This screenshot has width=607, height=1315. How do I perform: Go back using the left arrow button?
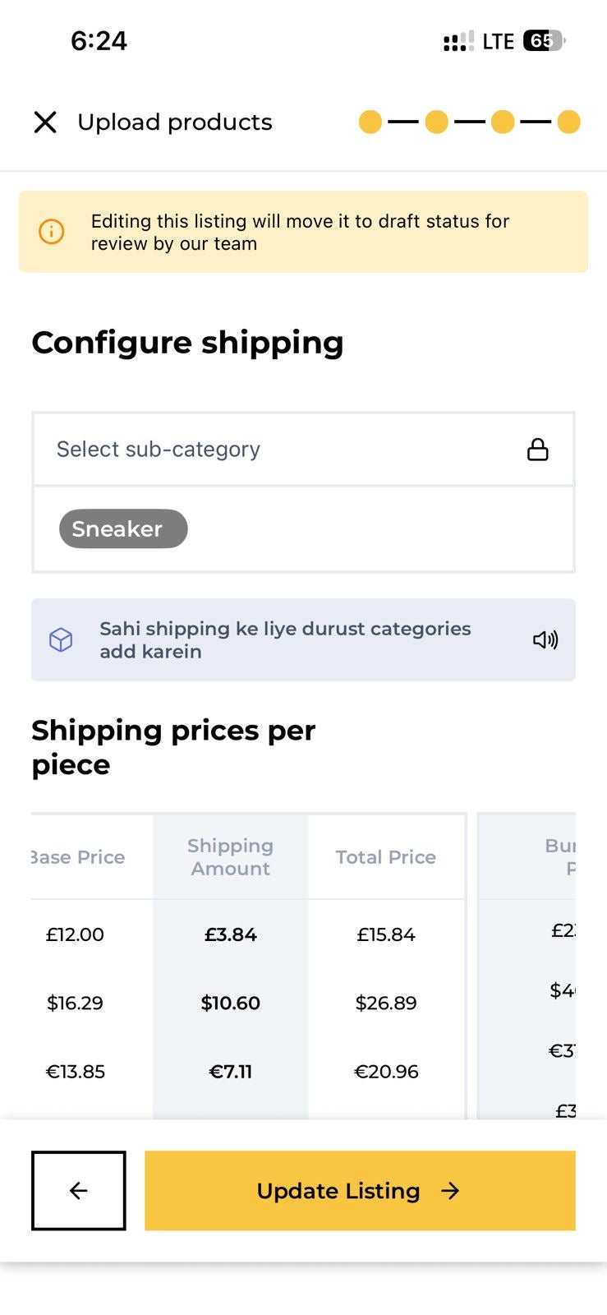[79, 1190]
